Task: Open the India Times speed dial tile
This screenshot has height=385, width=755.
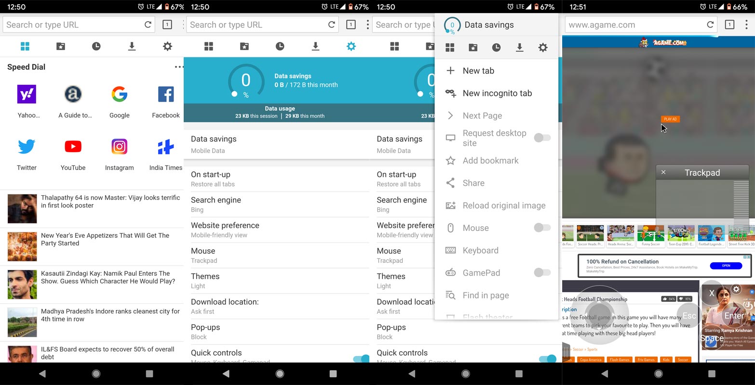Action: (x=165, y=153)
